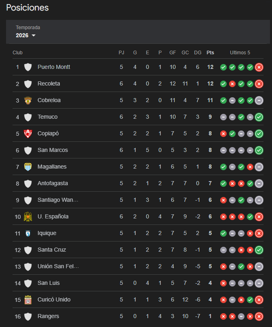
Task: Click Cobreloa's latest match draw icon
Action: click(x=259, y=100)
